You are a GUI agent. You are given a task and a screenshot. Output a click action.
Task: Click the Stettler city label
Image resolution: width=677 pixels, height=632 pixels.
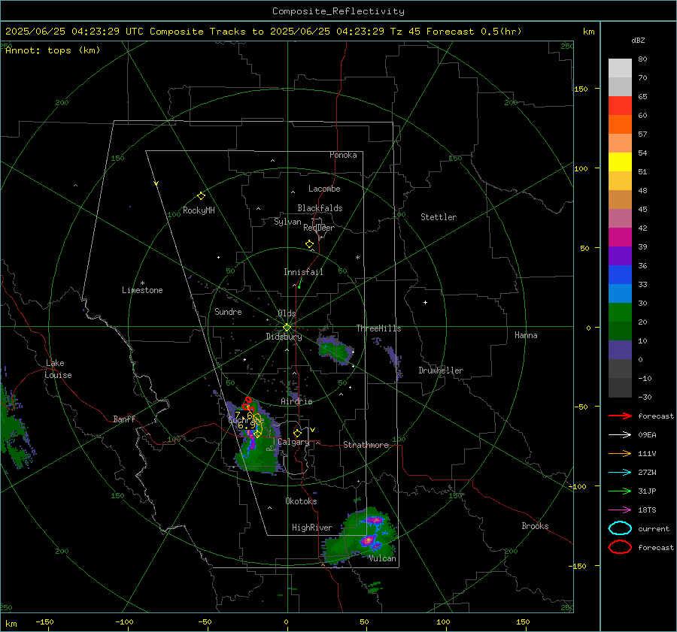point(439,217)
